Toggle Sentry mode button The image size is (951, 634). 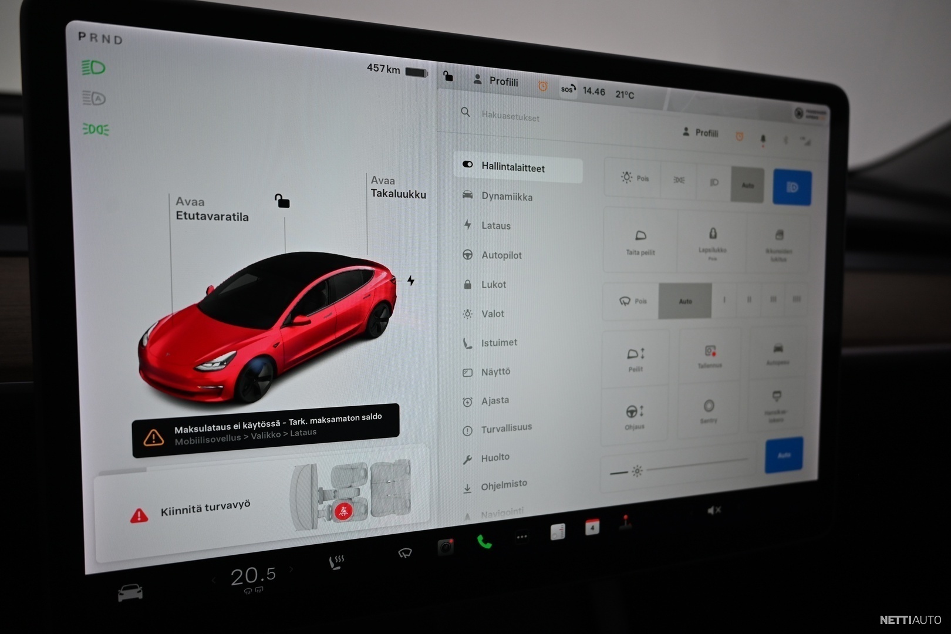point(709,410)
